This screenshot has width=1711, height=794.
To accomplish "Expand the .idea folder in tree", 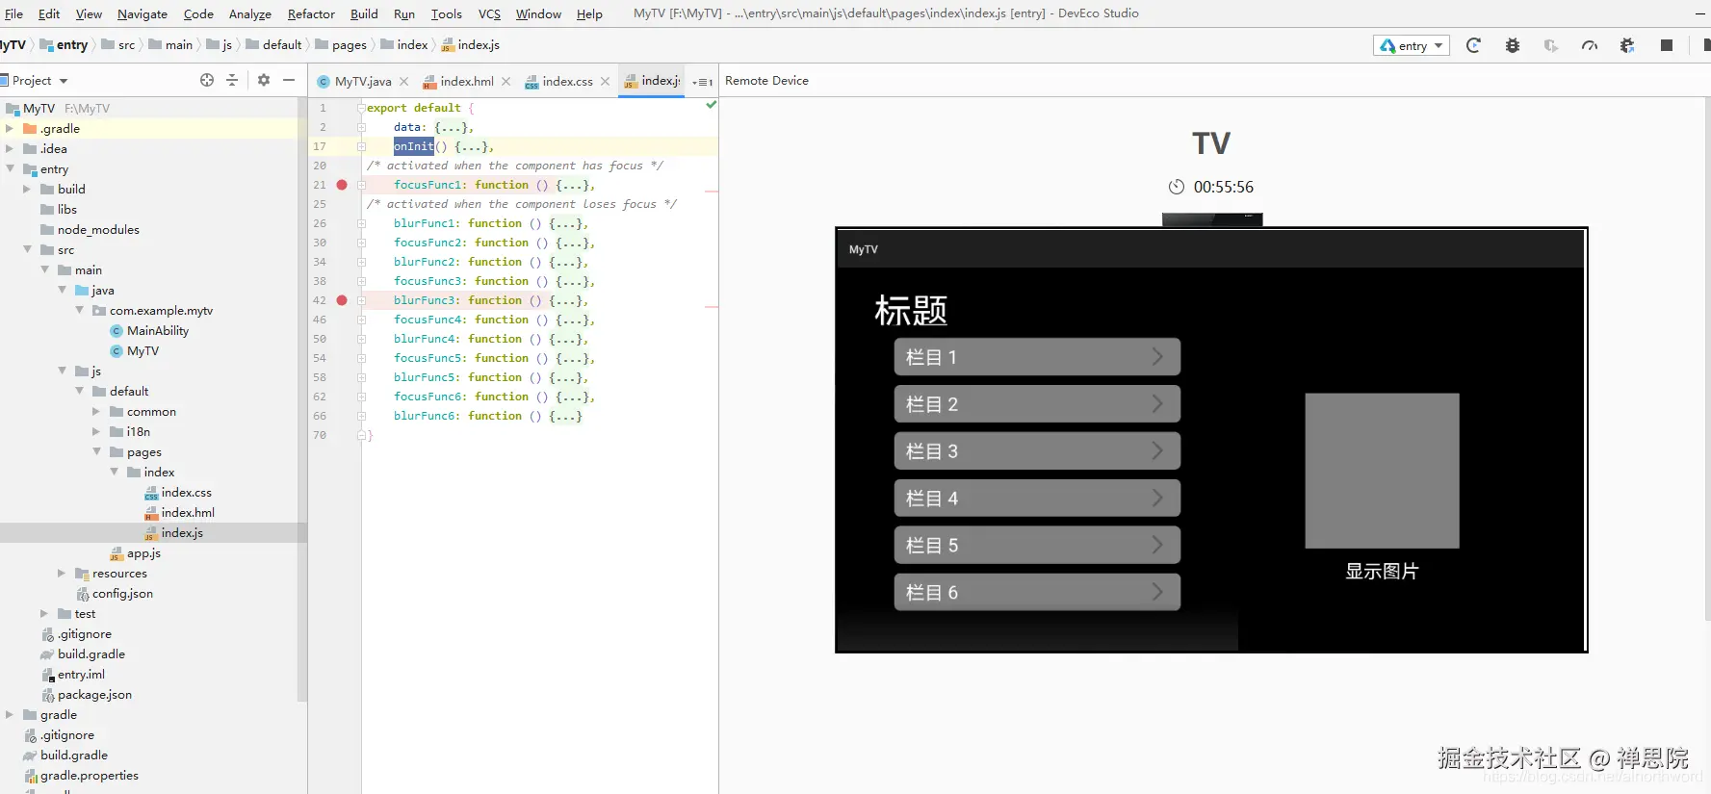I will click(x=10, y=148).
